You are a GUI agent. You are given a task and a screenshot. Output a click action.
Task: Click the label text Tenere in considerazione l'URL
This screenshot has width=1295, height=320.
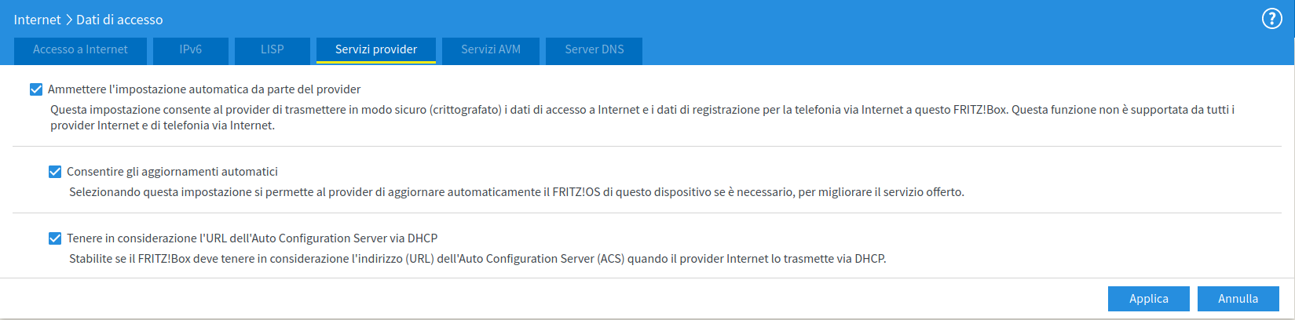point(252,238)
